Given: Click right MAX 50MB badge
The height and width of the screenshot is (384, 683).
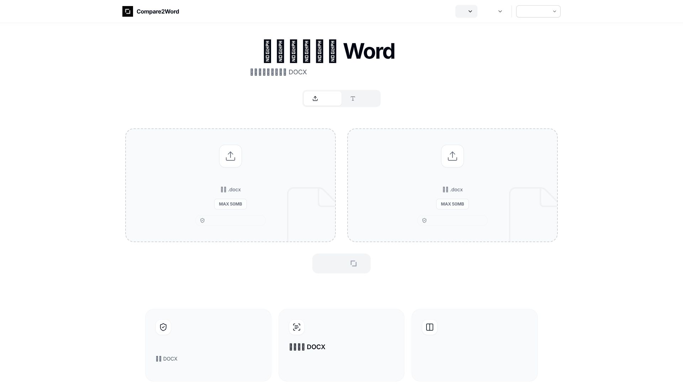Looking at the screenshot, I should [x=452, y=204].
